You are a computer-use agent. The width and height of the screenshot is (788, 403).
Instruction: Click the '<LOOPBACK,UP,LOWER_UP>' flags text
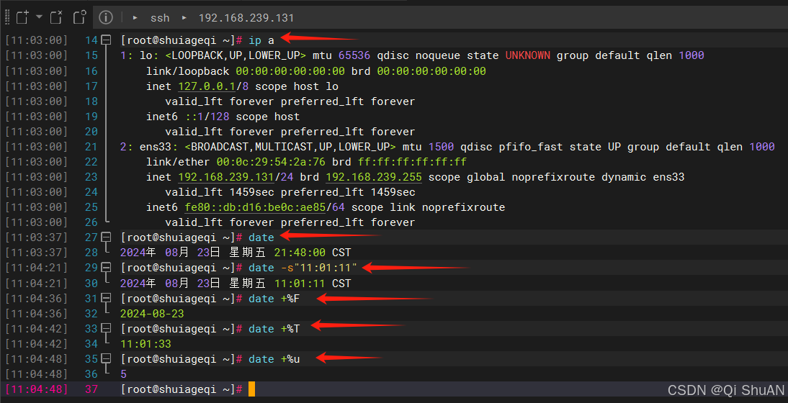(x=236, y=55)
